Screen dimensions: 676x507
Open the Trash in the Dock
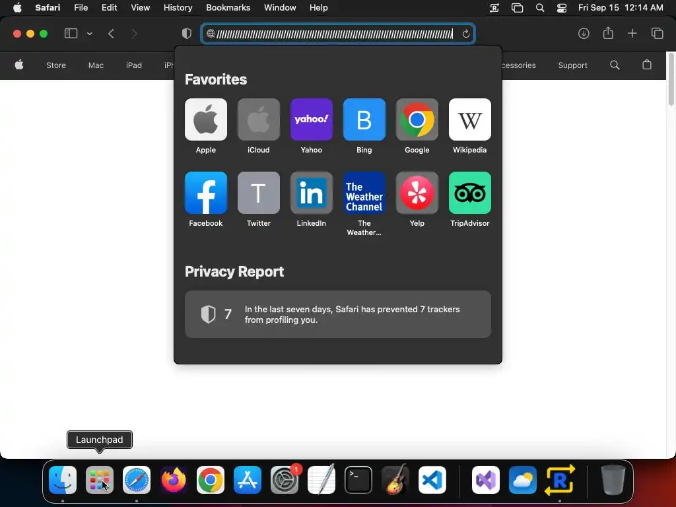(613, 480)
